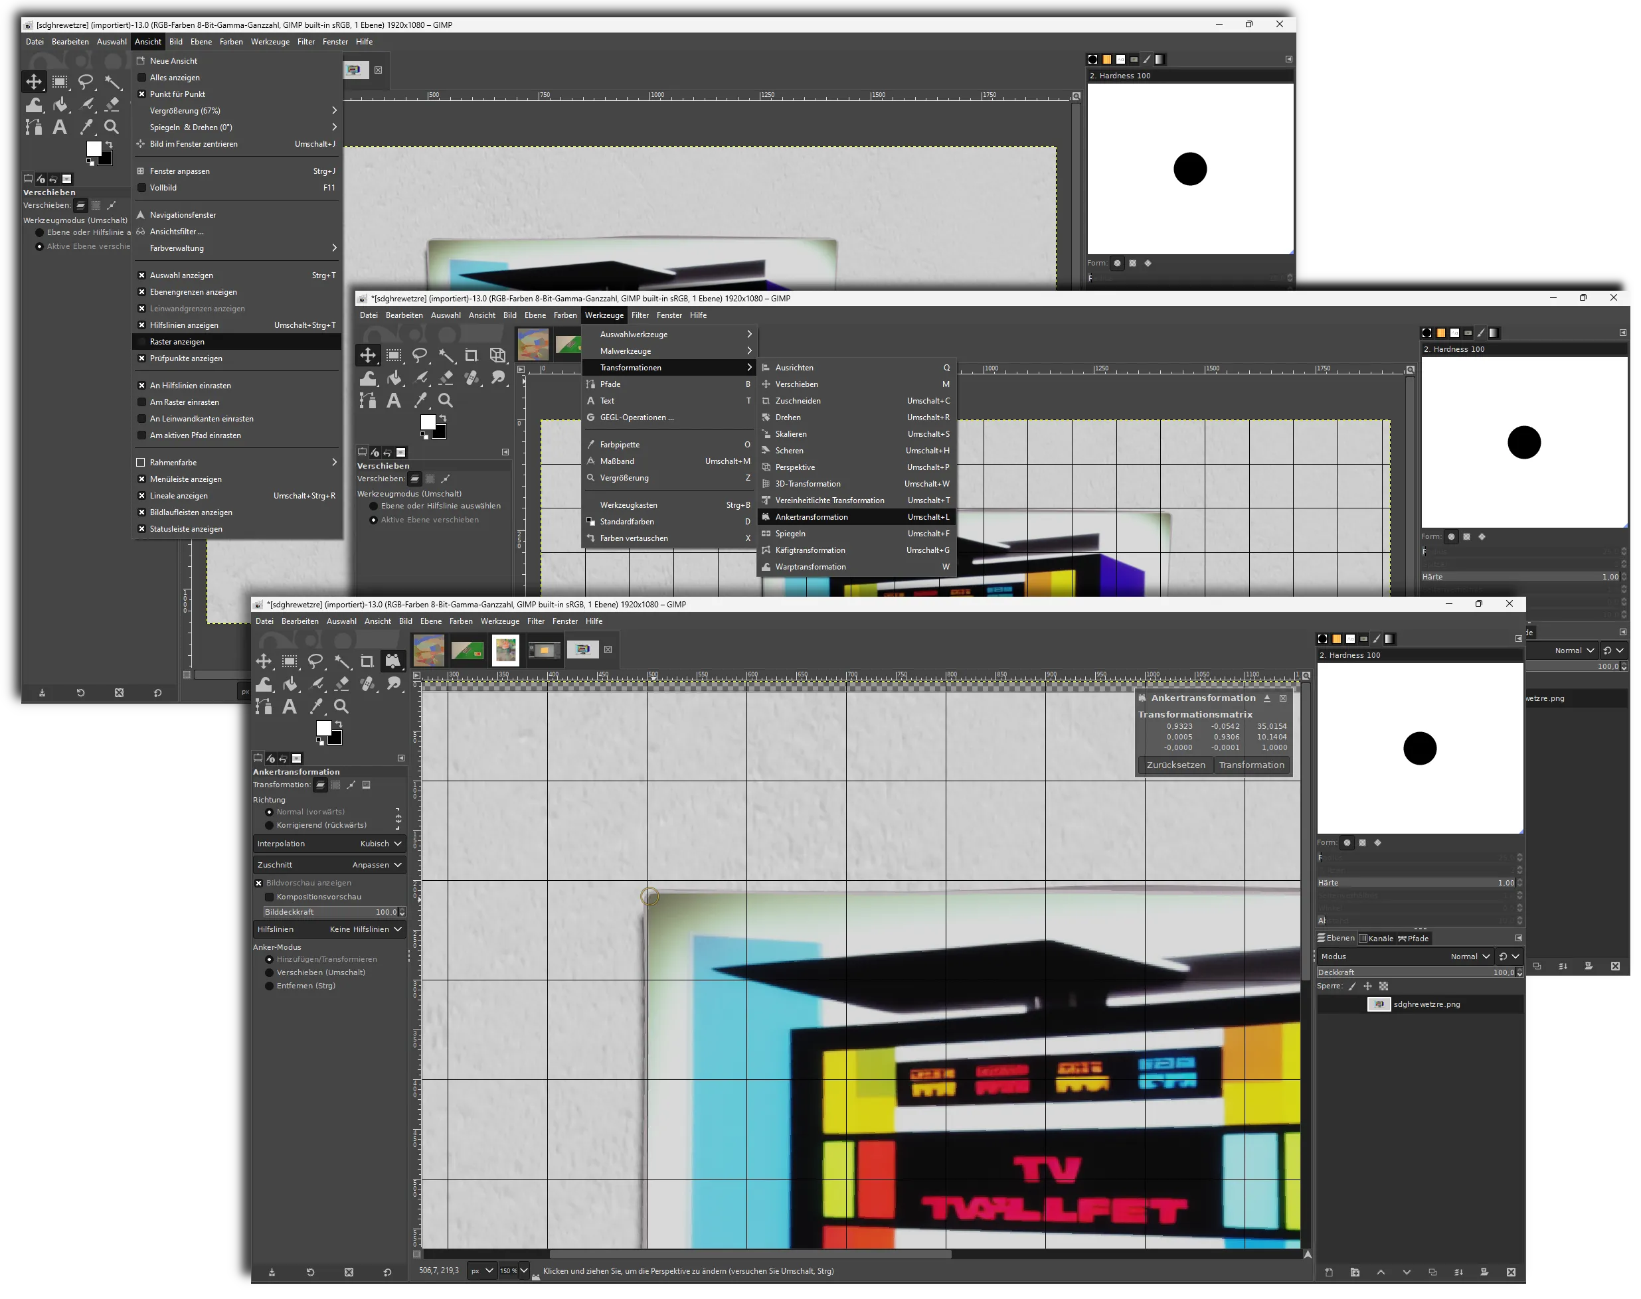Viewport: 1641px width, 1299px height.
Task: Enable Kompositionsvorschau checkbox
Action: coord(270,897)
